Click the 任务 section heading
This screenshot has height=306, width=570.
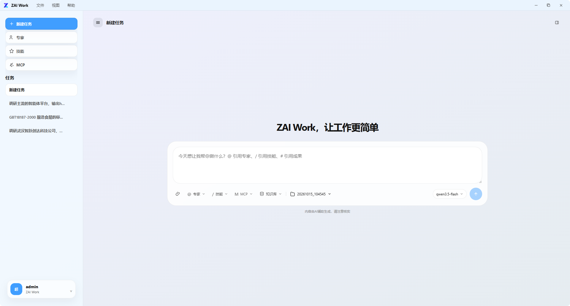10,78
